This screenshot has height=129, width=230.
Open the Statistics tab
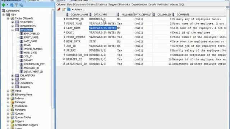pyautogui.click(x=102, y=5)
